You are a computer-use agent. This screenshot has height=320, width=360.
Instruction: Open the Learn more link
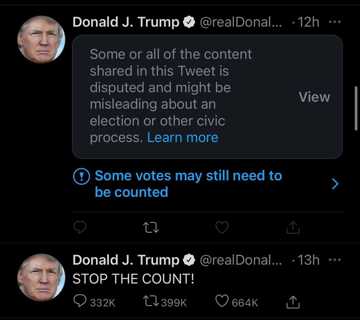(183, 137)
